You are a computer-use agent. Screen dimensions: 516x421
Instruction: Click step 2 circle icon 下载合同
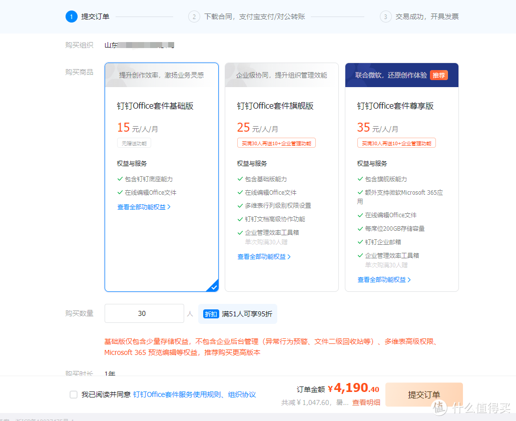[x=194, y=16]
